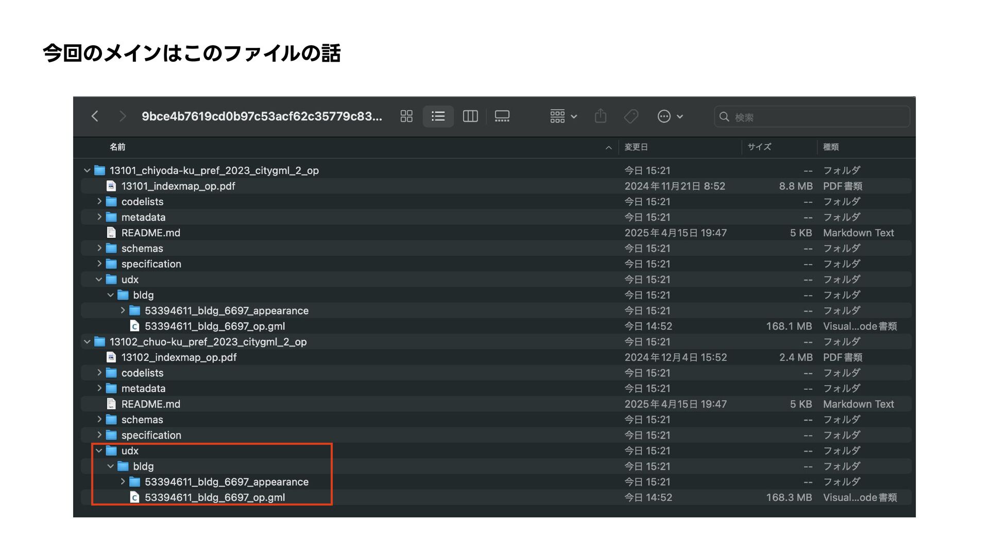Sort by the 変更日 column header
The height and width of the screenshot is (556, 989).
point(636,147)
